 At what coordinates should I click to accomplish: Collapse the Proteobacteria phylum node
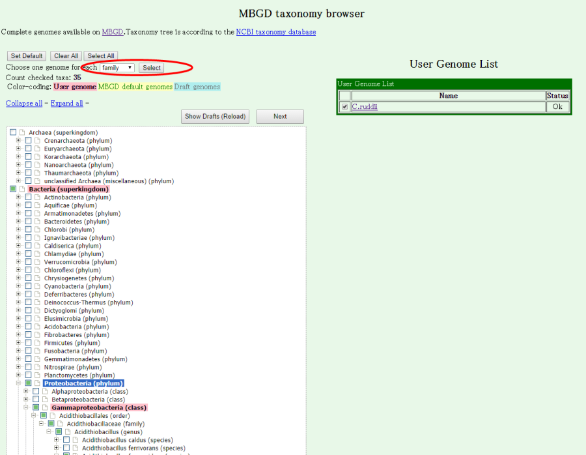tap(19, 383)
